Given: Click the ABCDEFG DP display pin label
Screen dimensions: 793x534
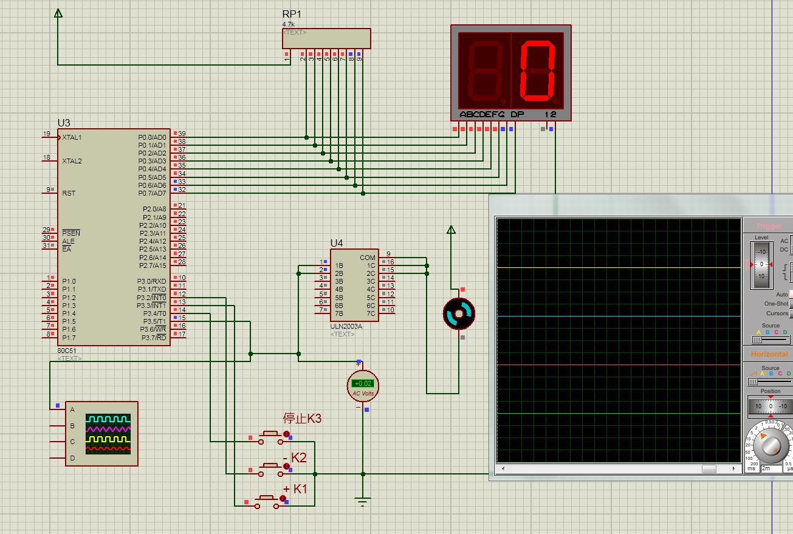Looking at the screenshot, I should (x=492, y=114).
